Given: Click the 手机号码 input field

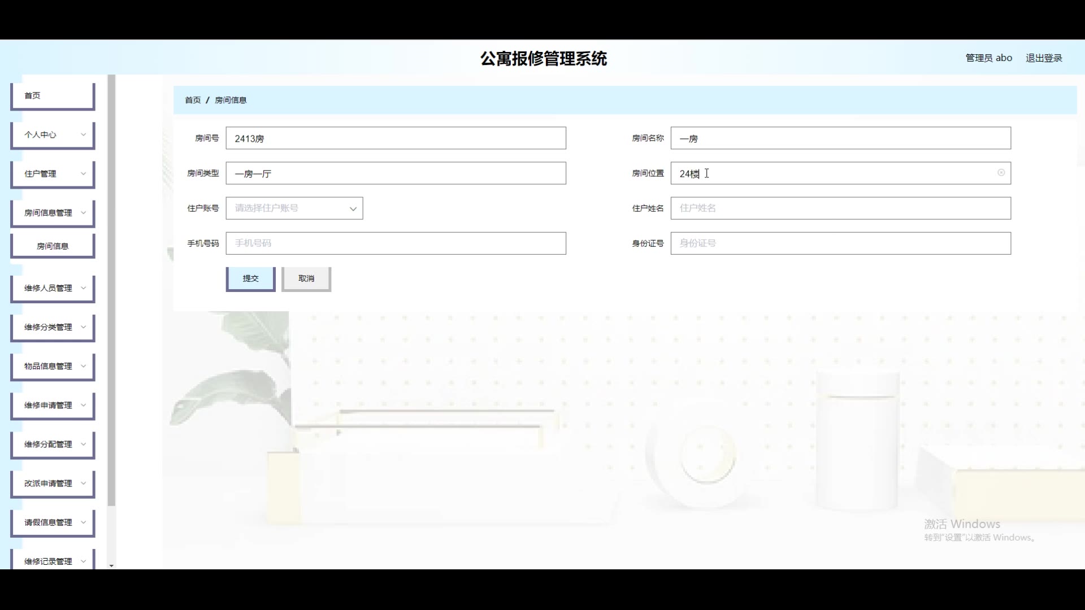Looking at the screenshot, I should coord(396,243).
